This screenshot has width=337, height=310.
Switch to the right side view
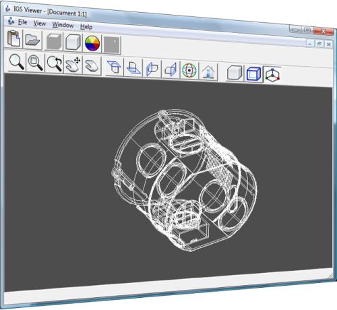pos(171,69)
